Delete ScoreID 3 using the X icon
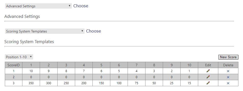The height and width of the screenshot is (91, 243). (228, 83)
